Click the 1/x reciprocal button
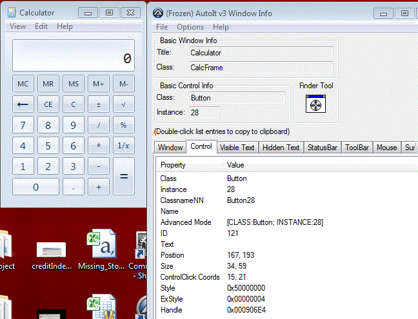 (124, 146)
